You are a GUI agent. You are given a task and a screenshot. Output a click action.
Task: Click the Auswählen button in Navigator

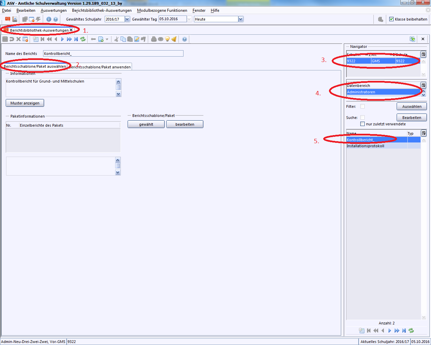[x=412, y=106]
